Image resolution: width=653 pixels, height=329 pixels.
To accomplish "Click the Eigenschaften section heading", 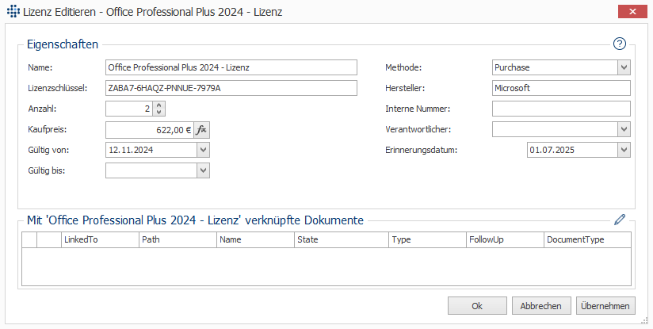I will [x=63, y=44].
